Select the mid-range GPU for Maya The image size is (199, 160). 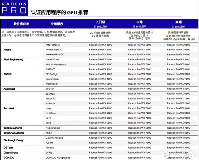click(x=140, y=108)
